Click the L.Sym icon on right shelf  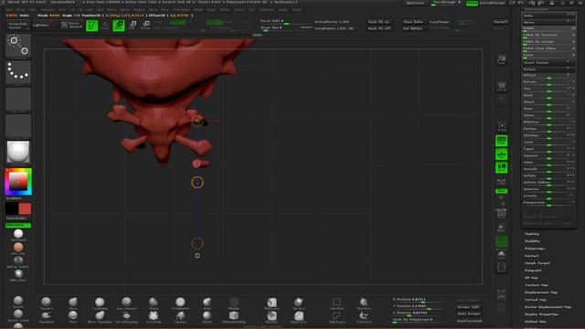[502, 181]
